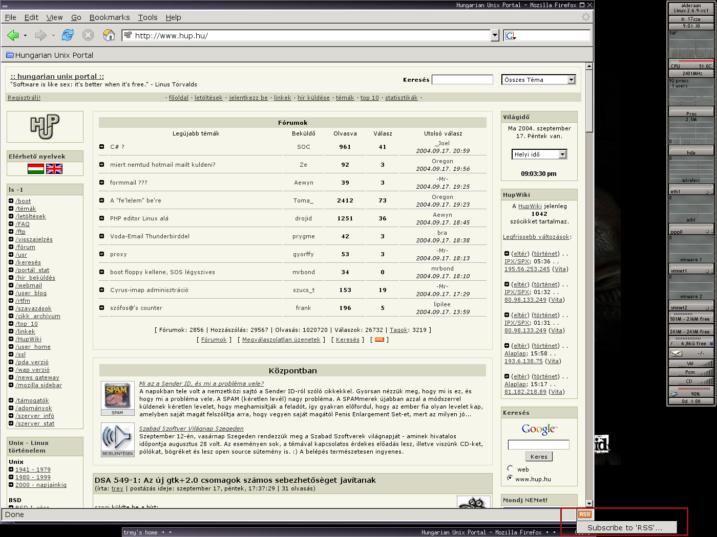Click the scrollbar down arrow

pos(589,504)
